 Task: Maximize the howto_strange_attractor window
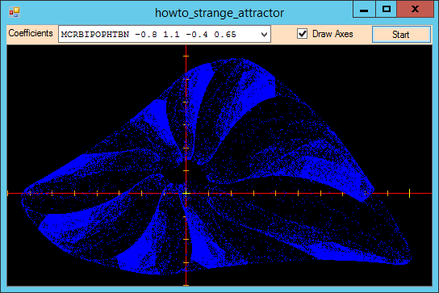[x=386, y=10]
